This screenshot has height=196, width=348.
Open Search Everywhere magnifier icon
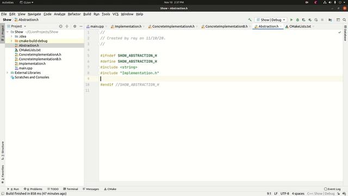pos(344,20)
